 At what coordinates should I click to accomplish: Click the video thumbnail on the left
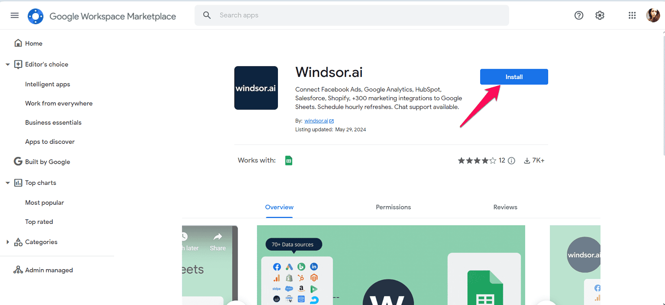[x=210, y=265]
